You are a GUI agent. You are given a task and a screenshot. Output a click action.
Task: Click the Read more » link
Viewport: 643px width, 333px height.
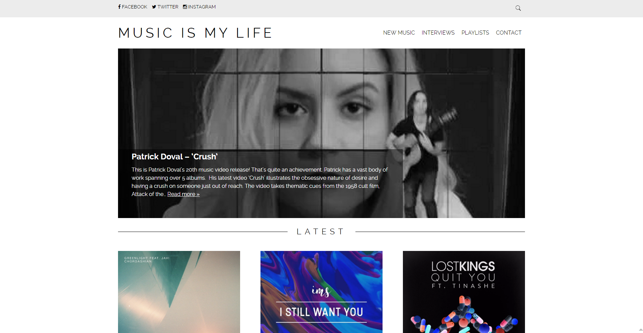183,194
